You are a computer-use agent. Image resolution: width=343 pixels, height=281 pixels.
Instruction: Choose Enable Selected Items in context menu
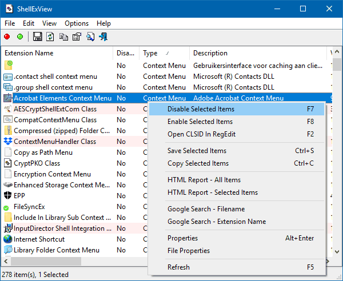tap(237, 122)
